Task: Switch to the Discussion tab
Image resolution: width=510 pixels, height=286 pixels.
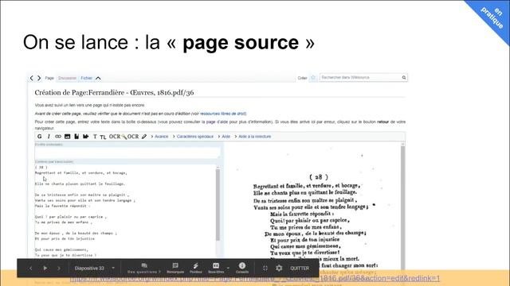Action: pos(67,78)
